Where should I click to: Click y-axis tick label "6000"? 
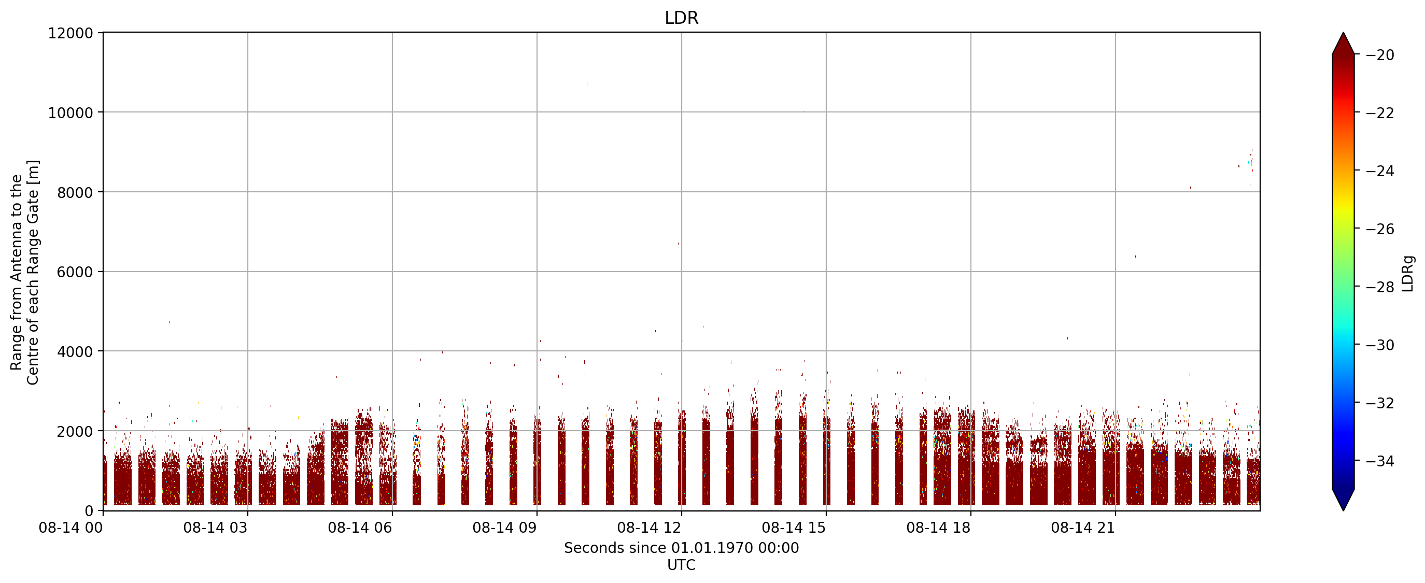(x=75, y=272)
